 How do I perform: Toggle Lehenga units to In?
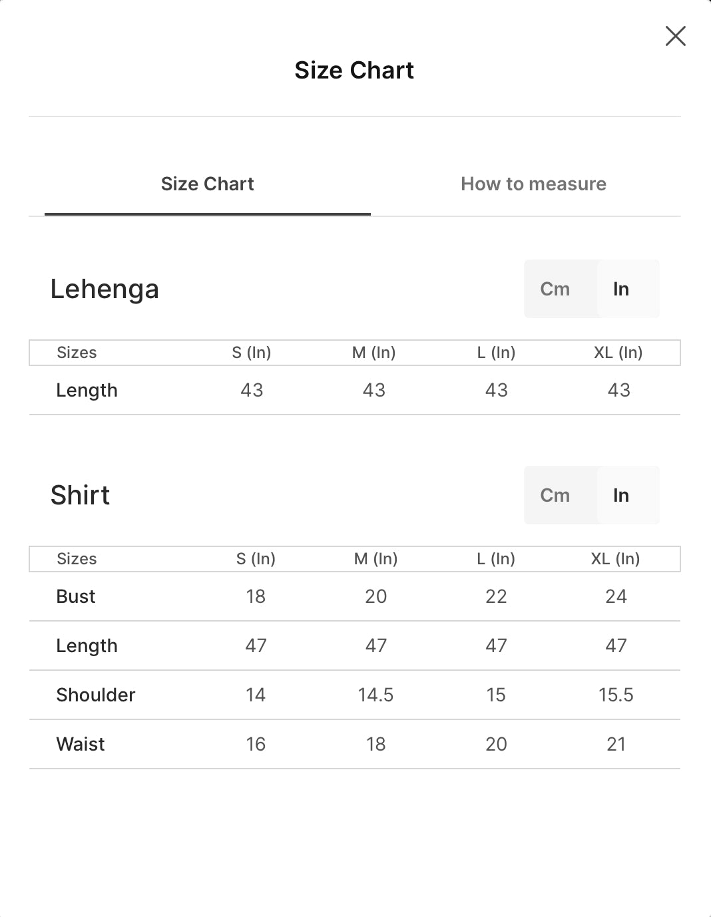point(621,289)
